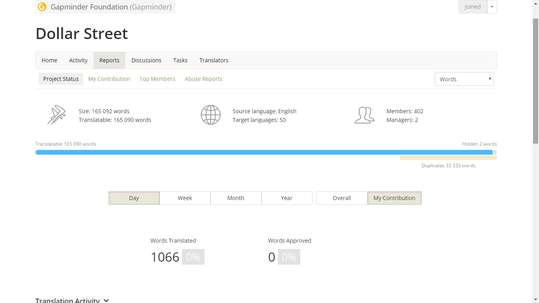539x303 pixels.
Task: Click the members people icon
Action: pos(365,115)
